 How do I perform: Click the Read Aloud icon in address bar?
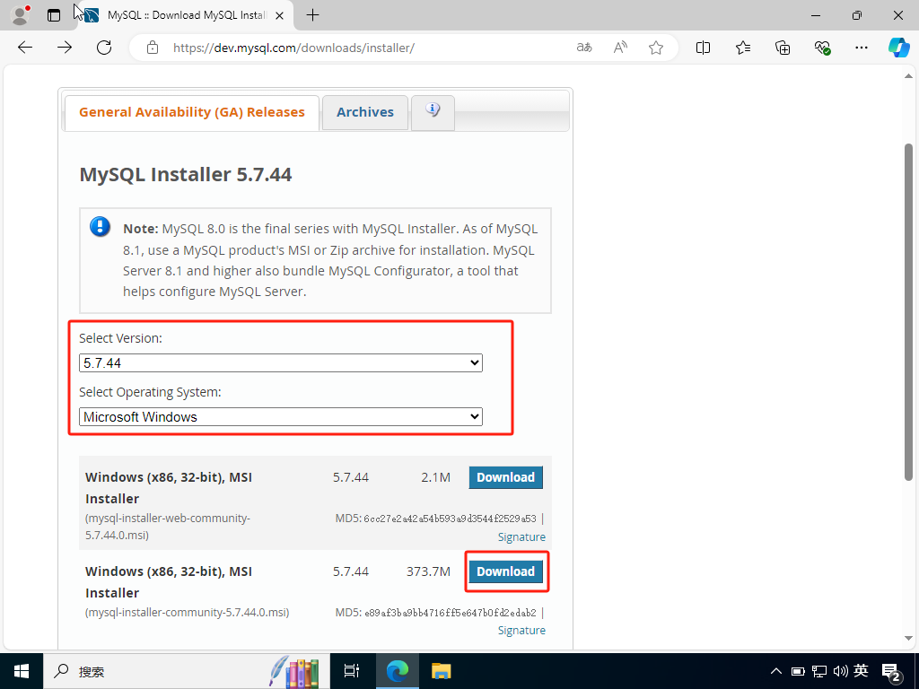[x=620, y=48]
